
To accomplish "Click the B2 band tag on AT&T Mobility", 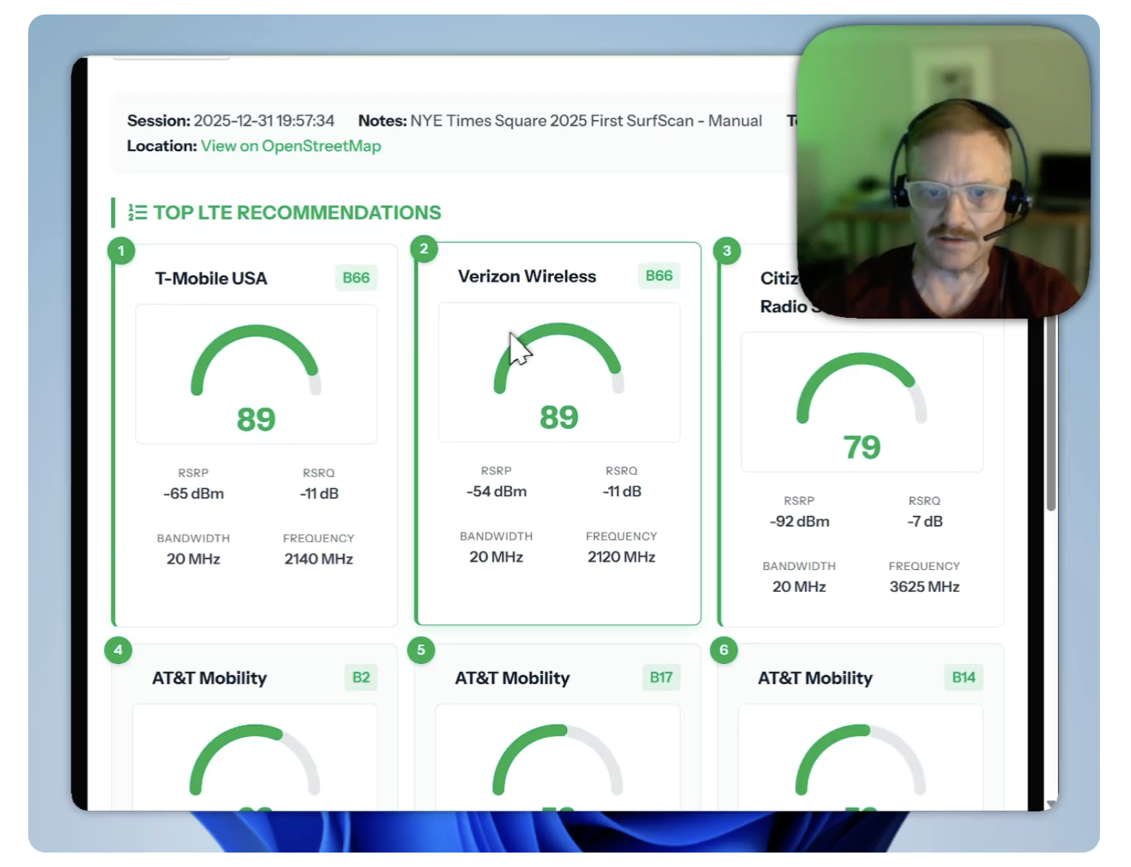I will [361, 678].
